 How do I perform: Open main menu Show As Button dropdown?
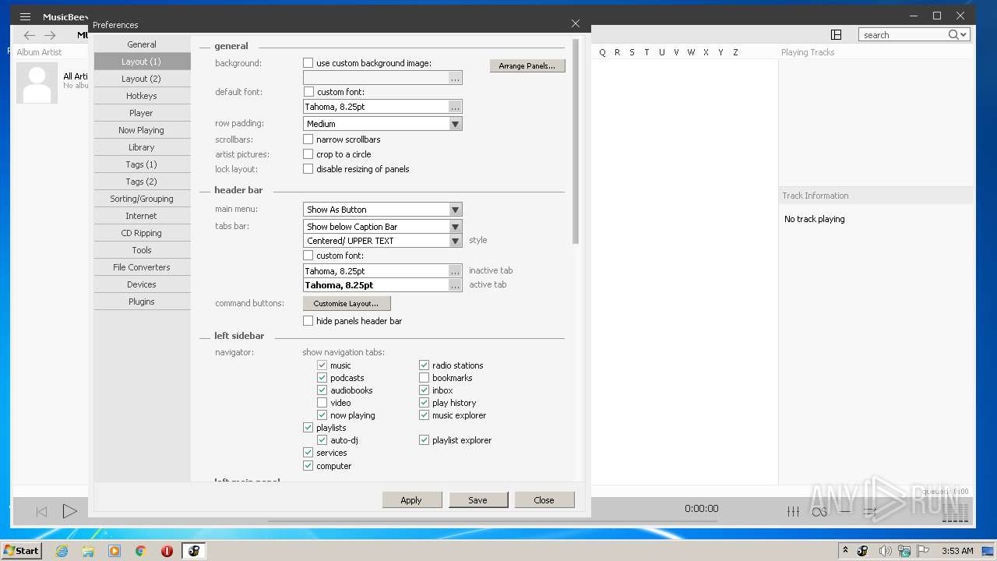(x=382, y=210)
